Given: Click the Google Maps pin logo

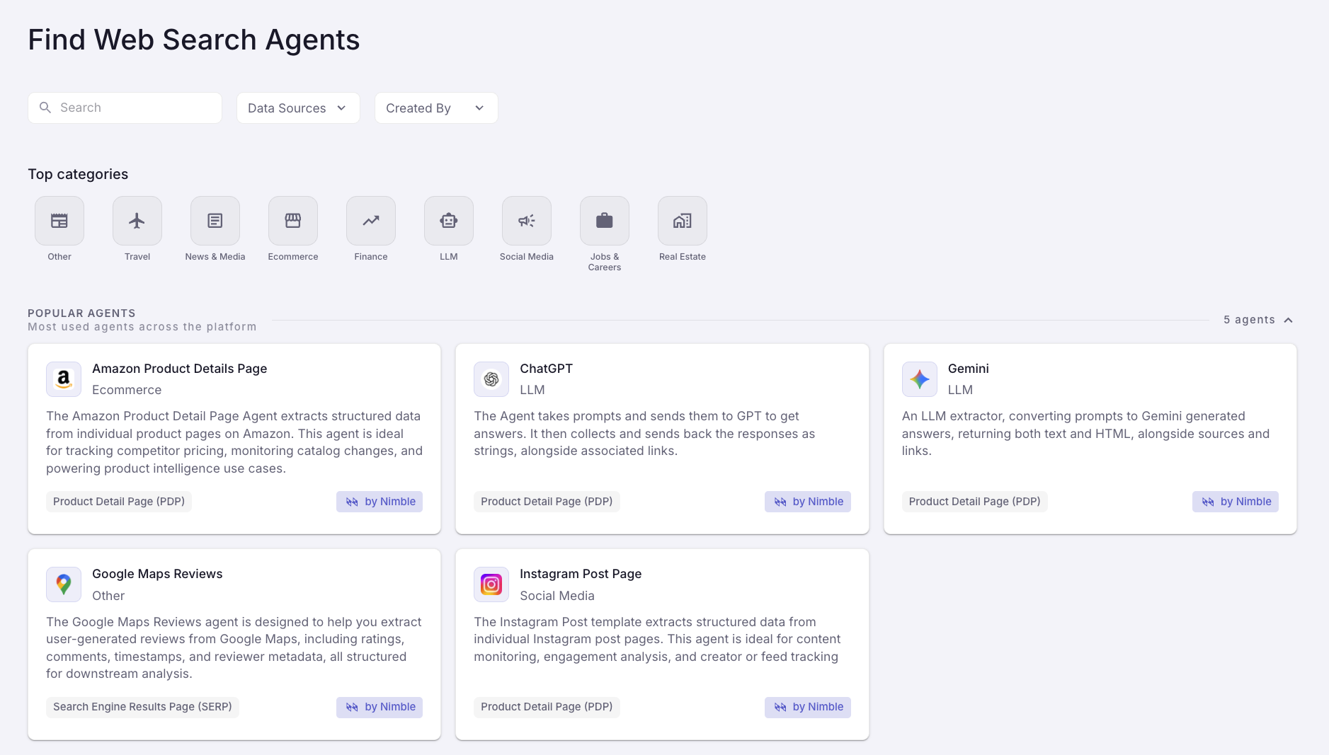Looking at the screenshot, I should pyautogui.click(x=64, y=584).
